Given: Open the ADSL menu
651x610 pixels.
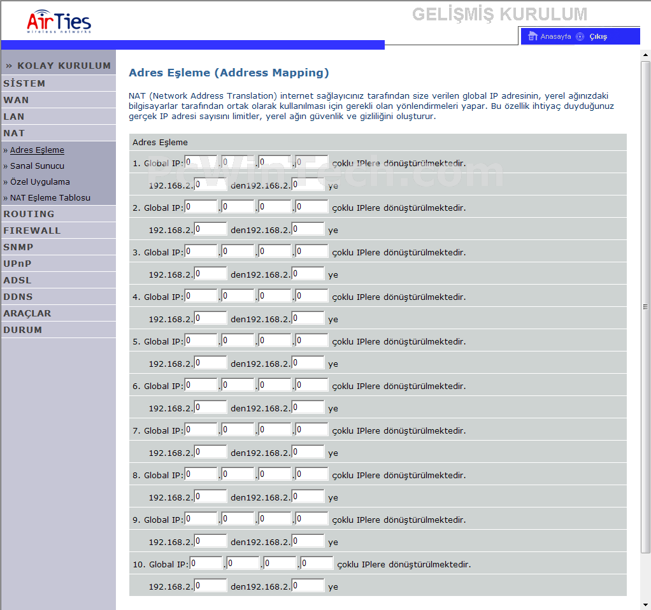Looking at the screenshot, I should coord(17,280).
